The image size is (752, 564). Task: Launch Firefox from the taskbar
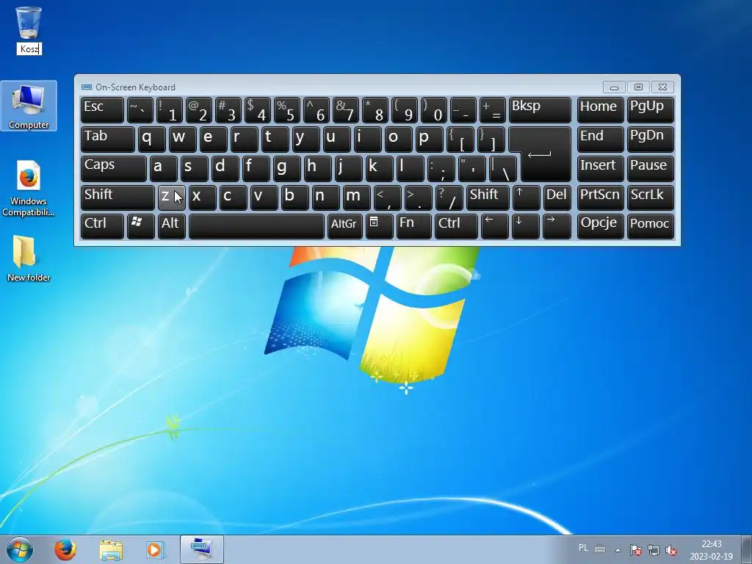[65, 549]
